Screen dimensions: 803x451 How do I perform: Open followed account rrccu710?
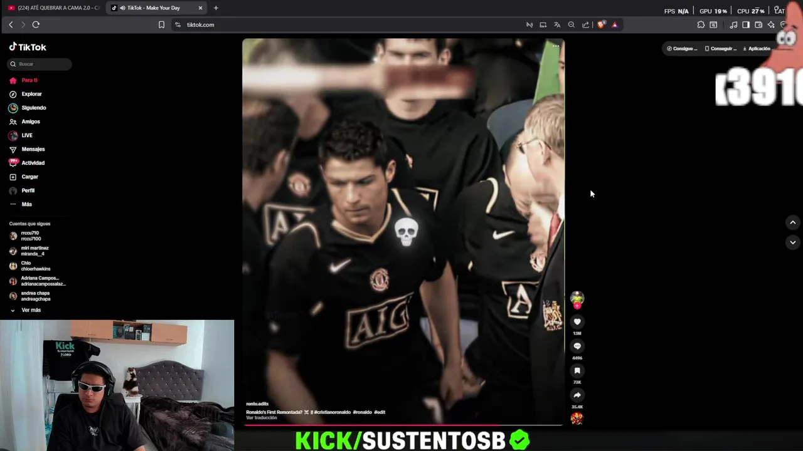click(x=26, y=236)
